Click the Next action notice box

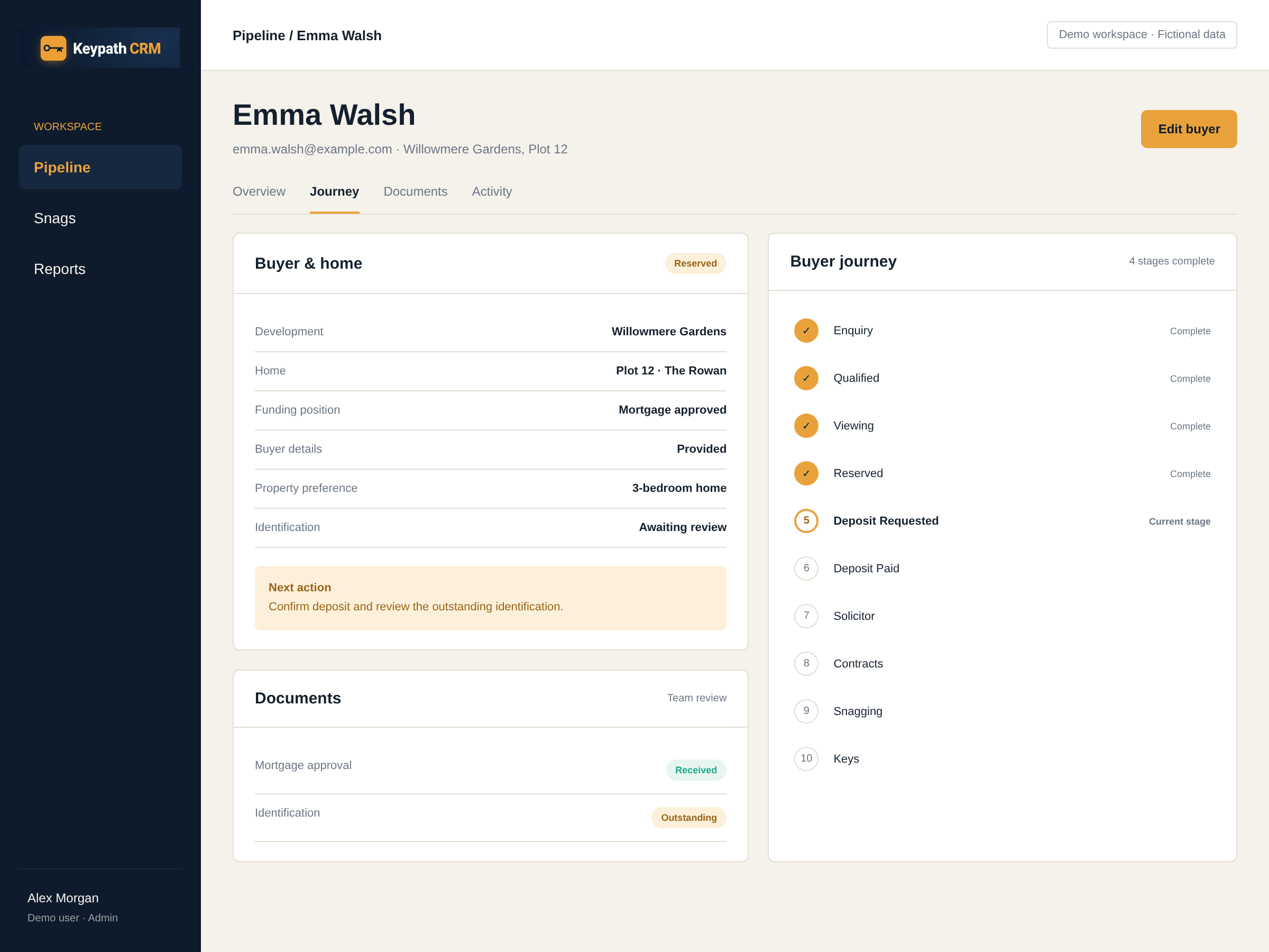(x=491, y=598)
